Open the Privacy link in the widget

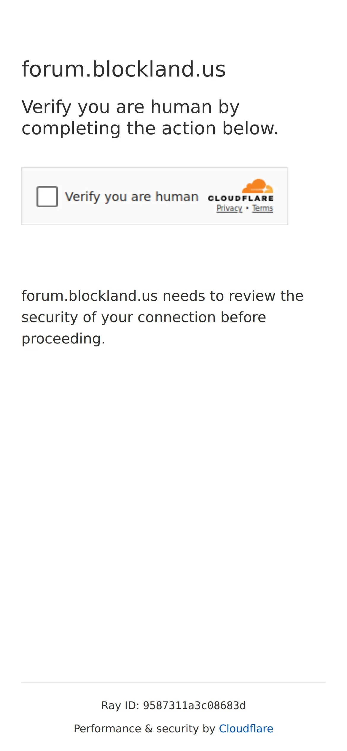point(229,209)
